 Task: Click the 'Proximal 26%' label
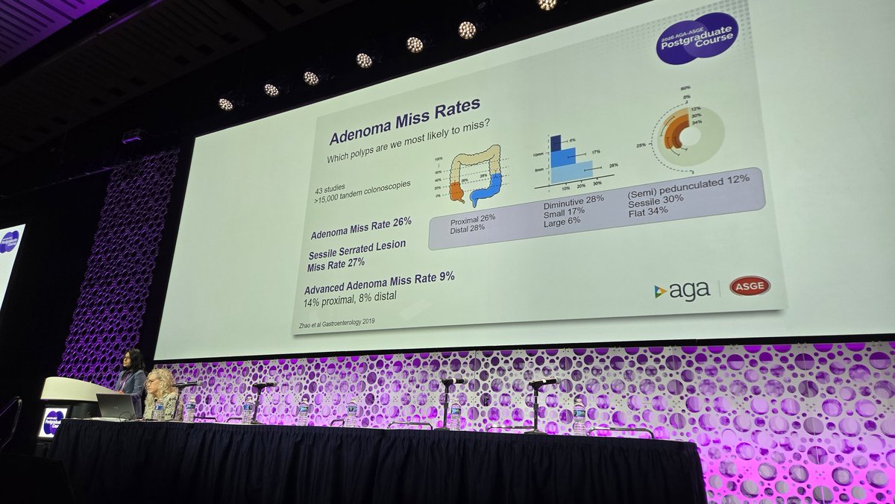click(x=473, y=219)
